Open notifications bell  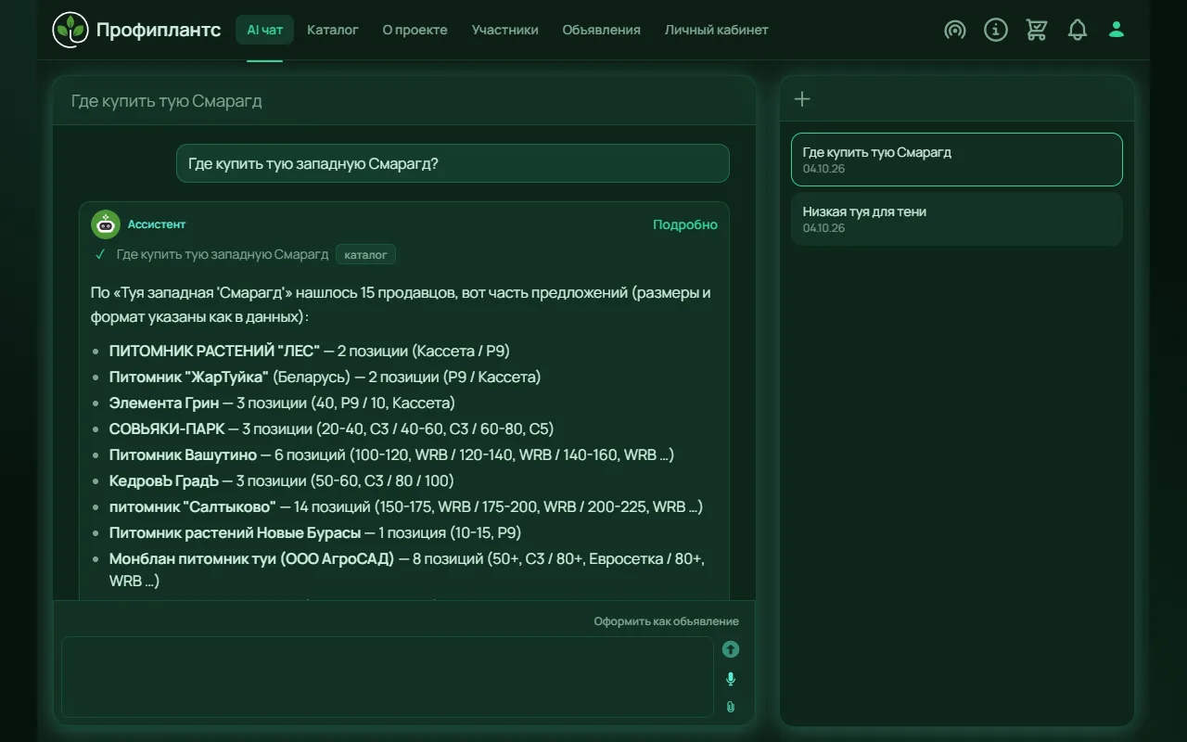[1077, 30]
